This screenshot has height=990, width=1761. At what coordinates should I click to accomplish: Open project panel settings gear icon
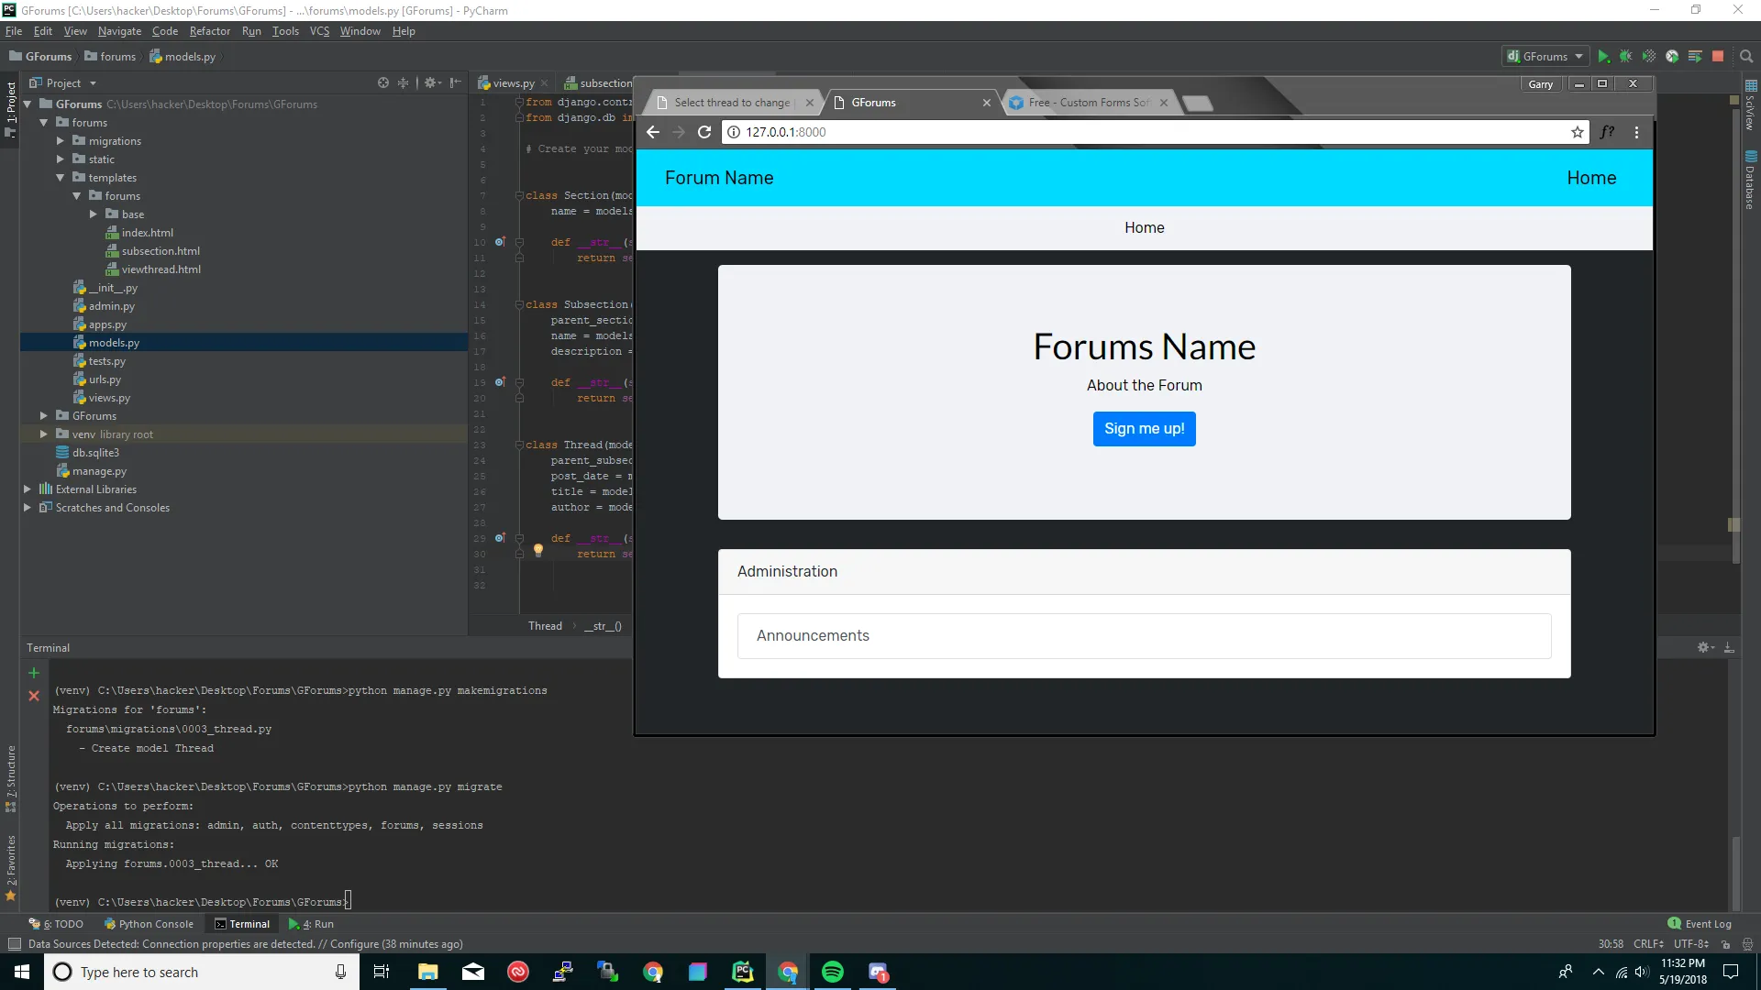[430, 82]
